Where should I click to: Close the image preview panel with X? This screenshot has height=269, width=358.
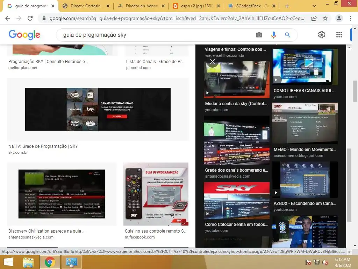213,62
